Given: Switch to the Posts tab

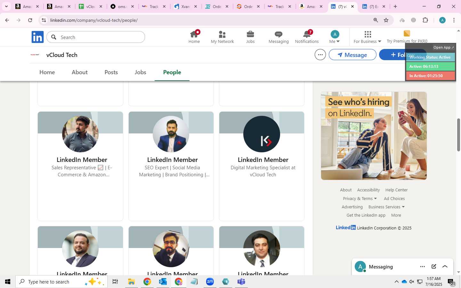Looking at the screenshot, I should [111, 72].
